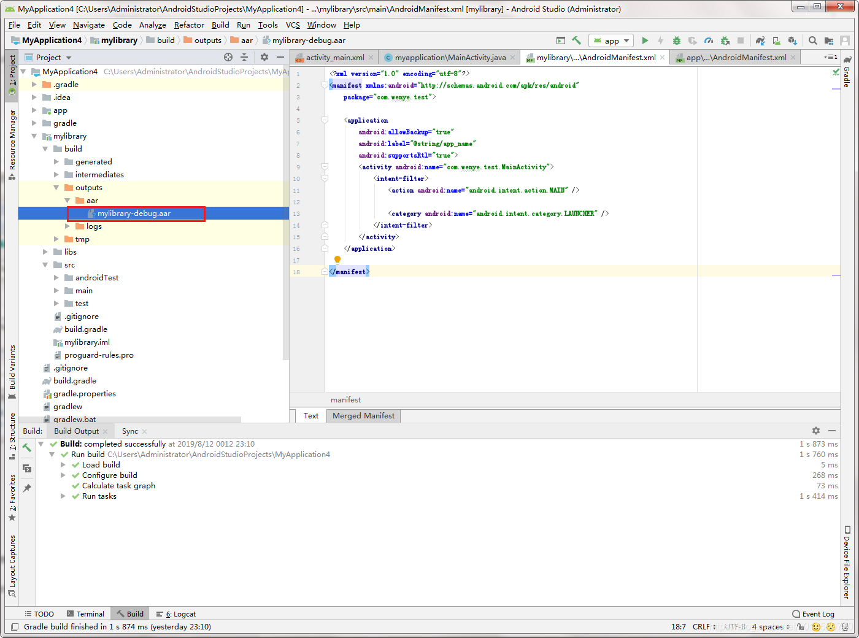Switch to activity_main.xml tab

tap(335, 58)
